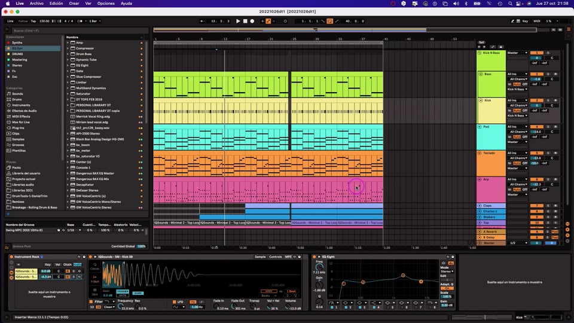The height and width of the screenshot is (323, 574).
Task: Arm the arrangement Record button
Action: click(x=252, y=22)
